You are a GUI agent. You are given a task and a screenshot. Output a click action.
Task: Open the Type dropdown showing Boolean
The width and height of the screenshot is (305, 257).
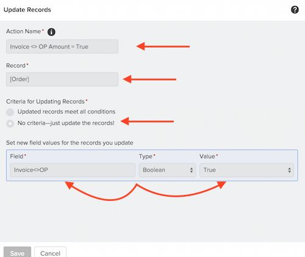(167, 170)
